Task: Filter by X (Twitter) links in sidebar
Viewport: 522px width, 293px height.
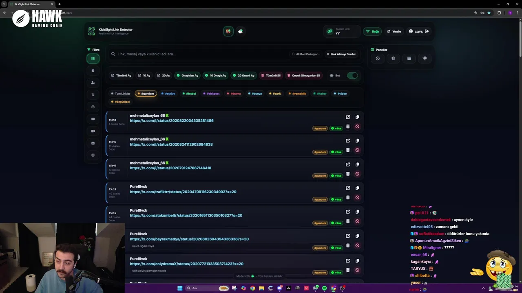Action: pos(93,95)
